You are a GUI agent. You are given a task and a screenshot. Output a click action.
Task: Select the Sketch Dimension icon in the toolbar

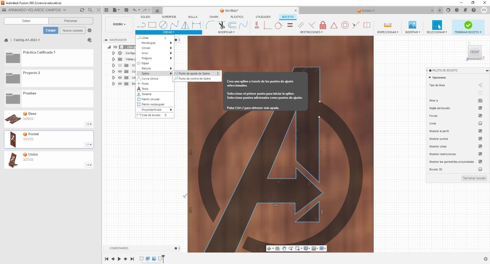coord(196,25)
